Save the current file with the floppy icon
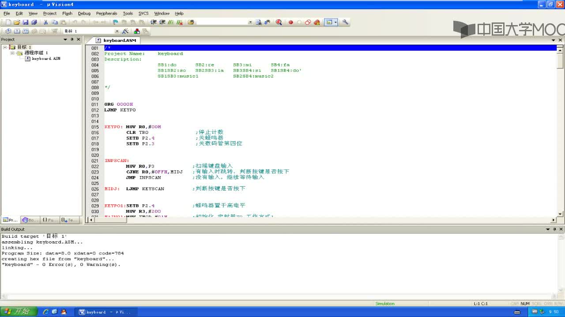 (25, 22)
